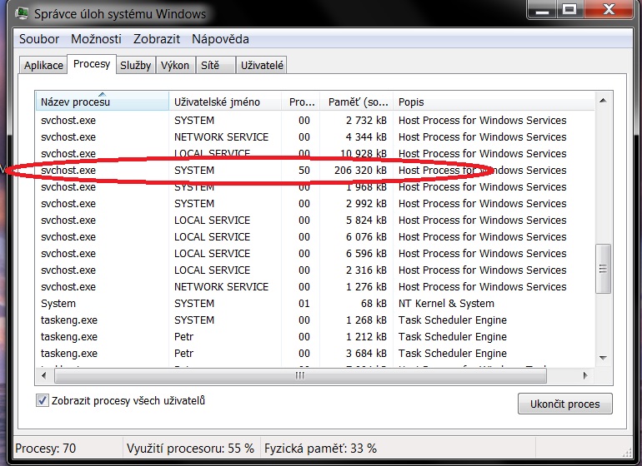This screenshot has width=642, height=466.
Task: Open the Možnosti menu
Action: pos(96,39)
